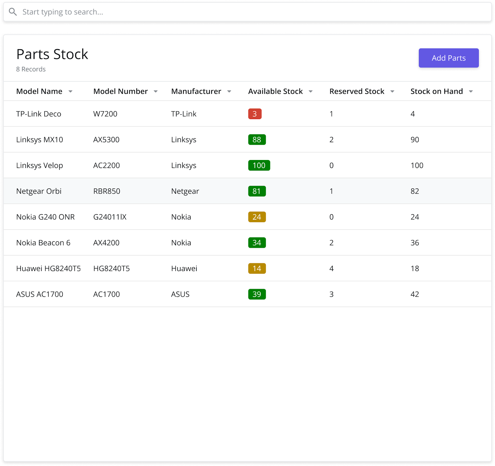Select the Nokia G240 ONR model name
This screenshot has width=495, height=466.
(x=45, y=217)
